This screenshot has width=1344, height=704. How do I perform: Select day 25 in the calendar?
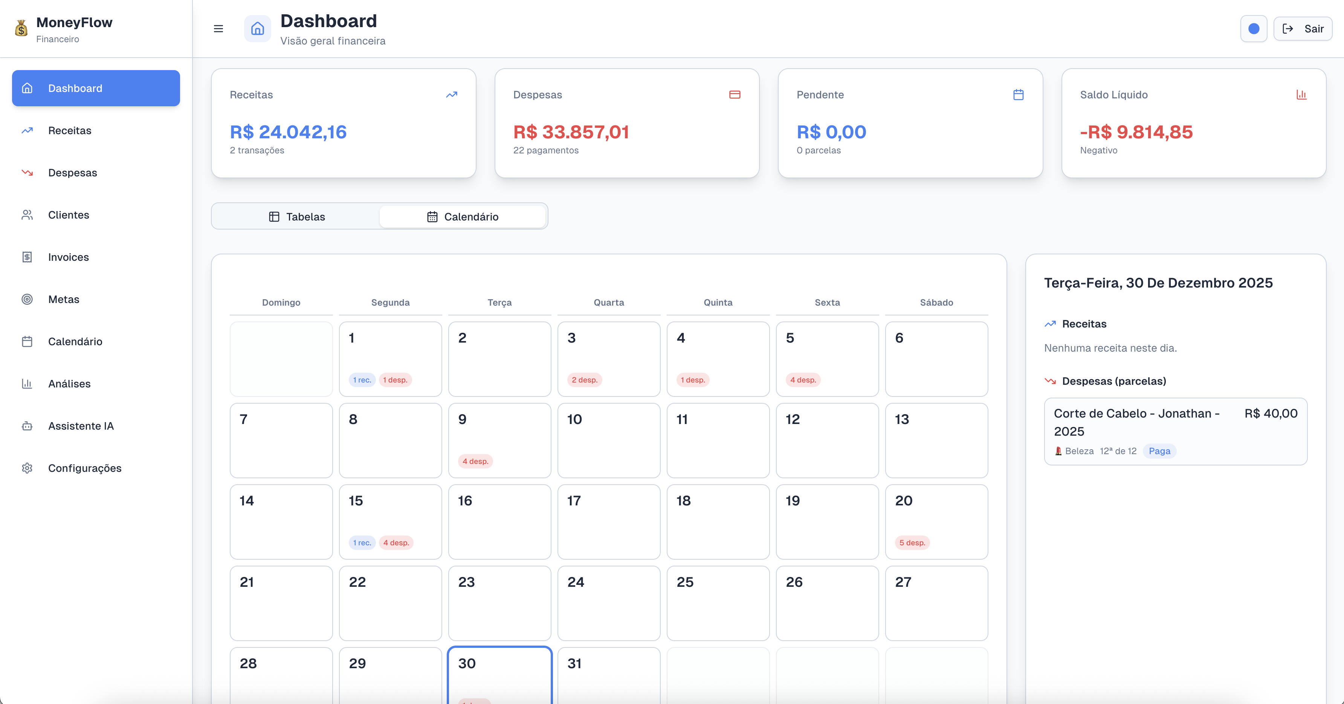[x=718, y=603]
